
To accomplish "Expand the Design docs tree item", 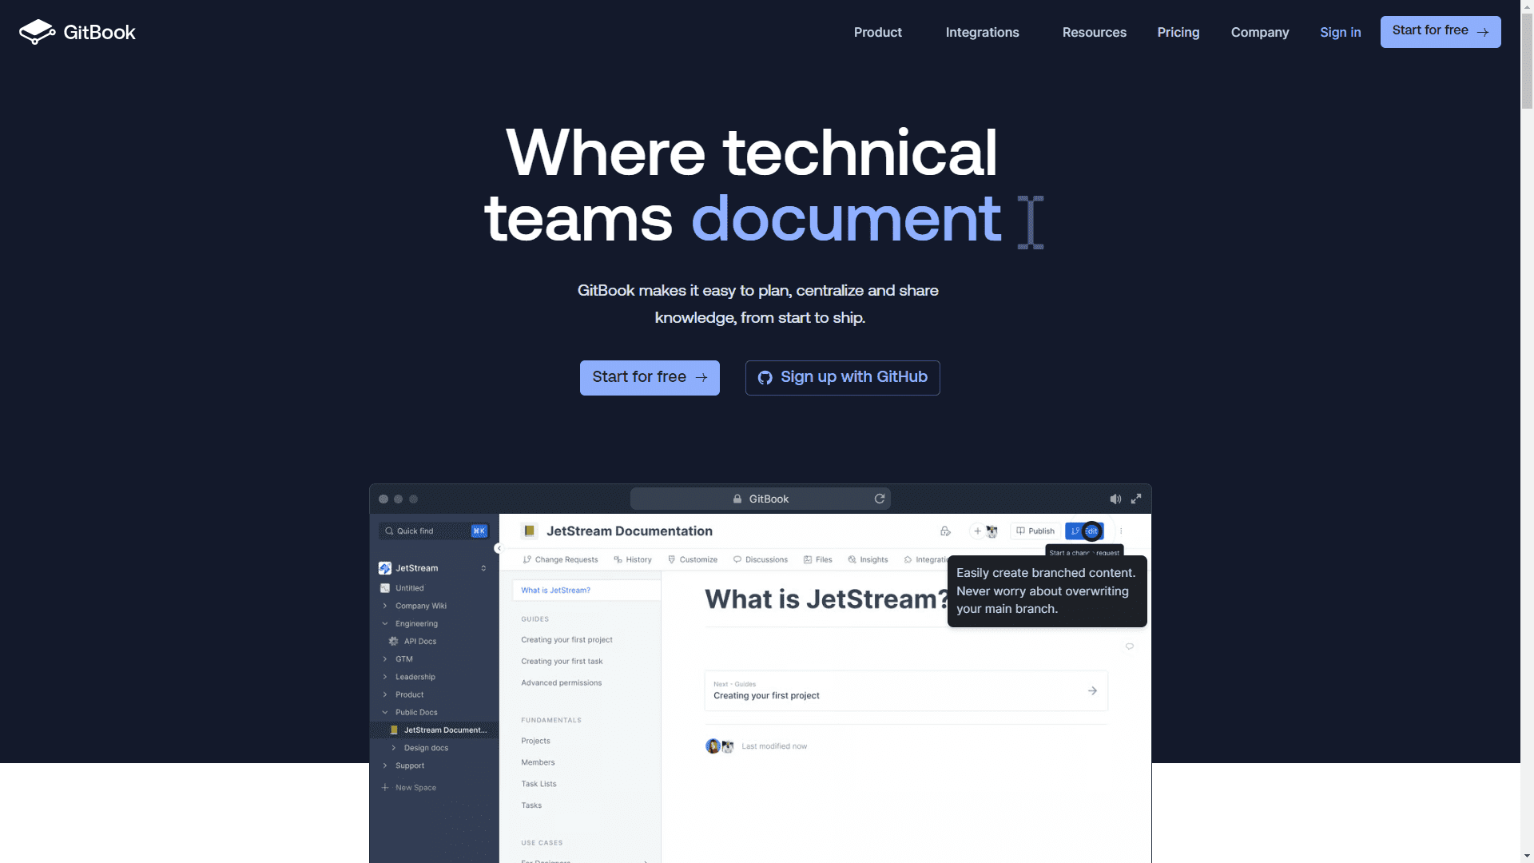I will [393, 748].
